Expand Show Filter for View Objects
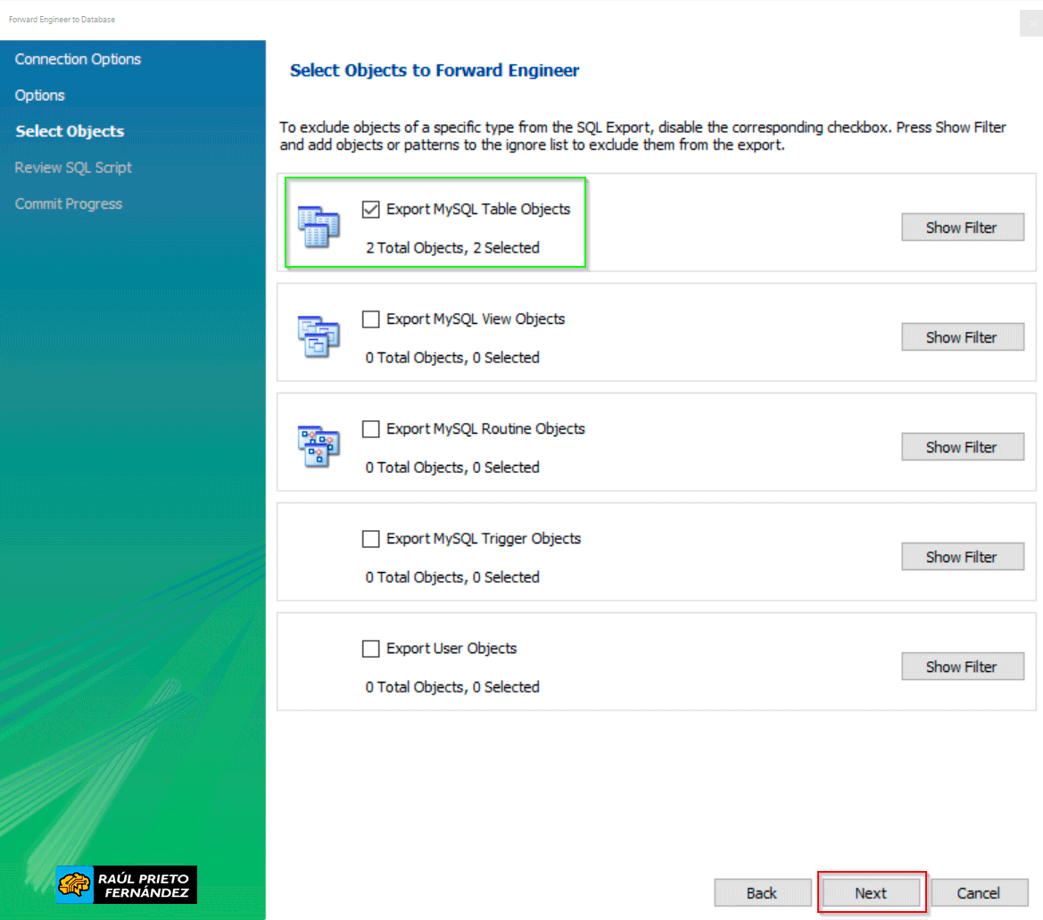This screenshot has height=920, width=1043. click(x=962, y=337)
